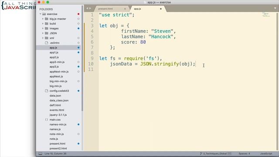Click the .eslintrc file icon
279x157 pixels.
[x=47, y=43]
